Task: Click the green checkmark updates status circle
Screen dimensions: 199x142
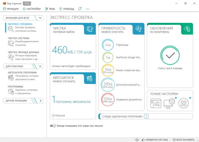Action: click(x=170, y=56)
